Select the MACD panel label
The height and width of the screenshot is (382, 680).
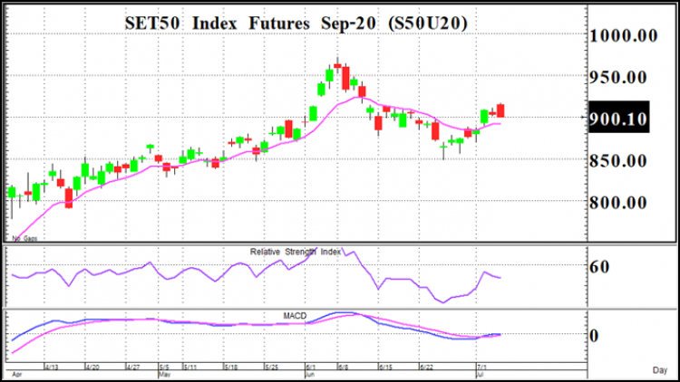click(295, 316)
